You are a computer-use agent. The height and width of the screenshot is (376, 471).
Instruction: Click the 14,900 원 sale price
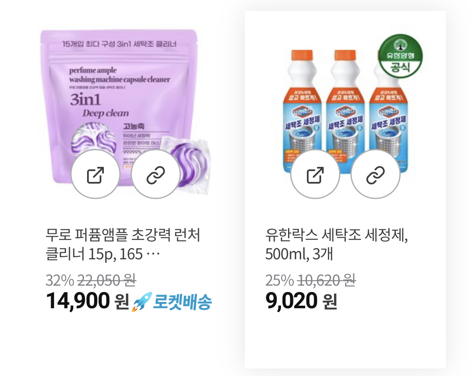pyautogui.click(x=87, y=301)
